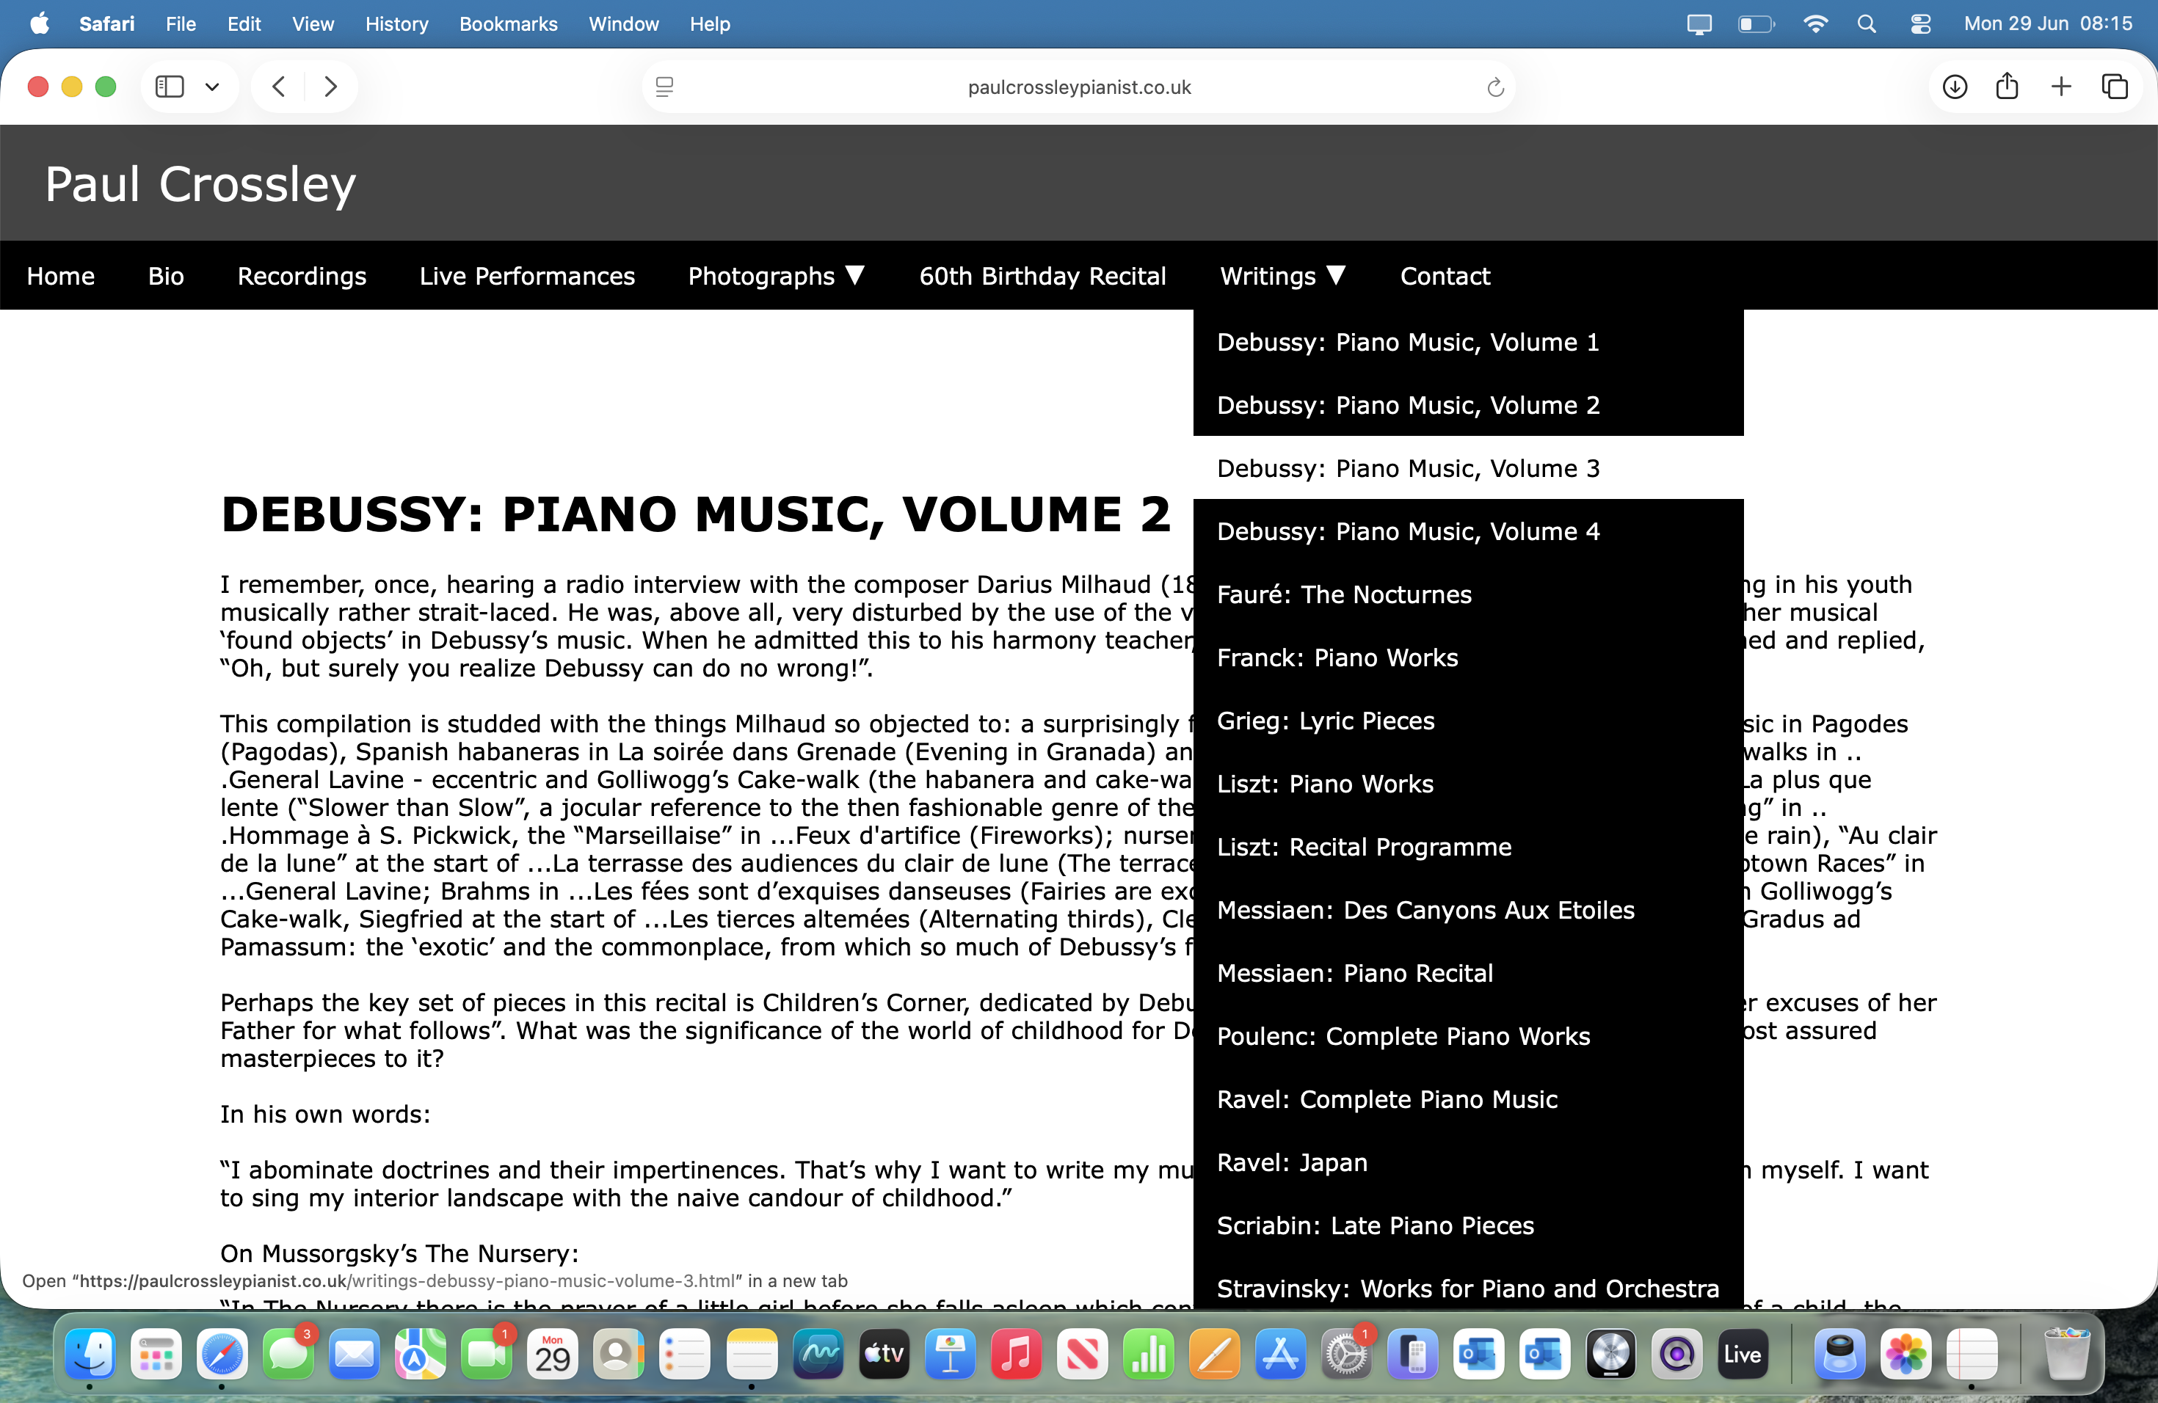Image resolution: width=2158 pixels, height=1403 pixels.
Task: Reload the current page
Action: pyautogui.click(x=1495, y=87)
